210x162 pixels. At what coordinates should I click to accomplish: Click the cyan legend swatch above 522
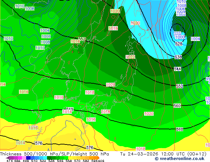45,158
